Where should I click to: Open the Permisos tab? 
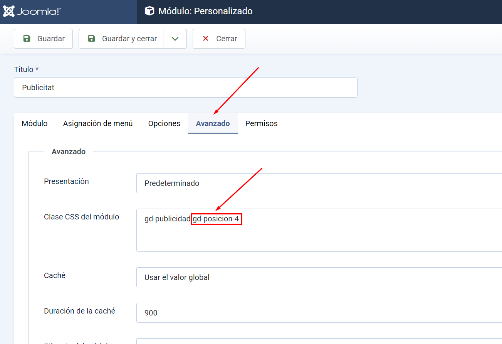pyautogui.click(x=261, y=123)
